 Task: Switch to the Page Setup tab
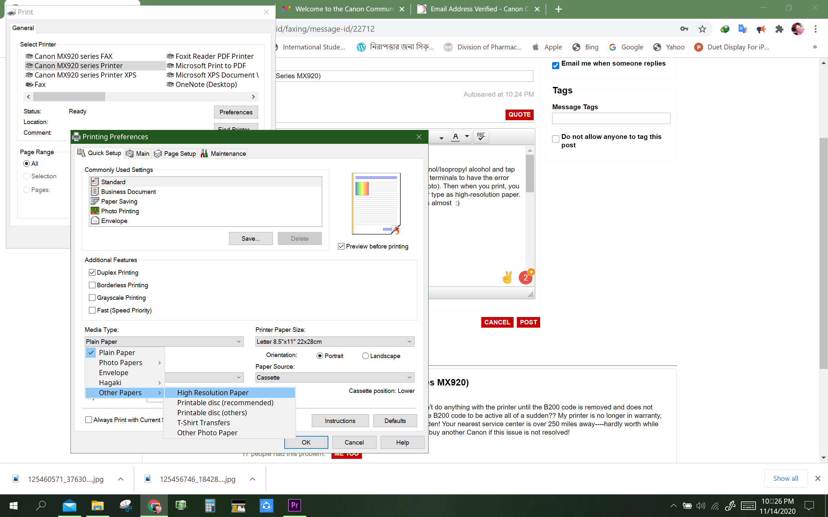tap(175, 153)
